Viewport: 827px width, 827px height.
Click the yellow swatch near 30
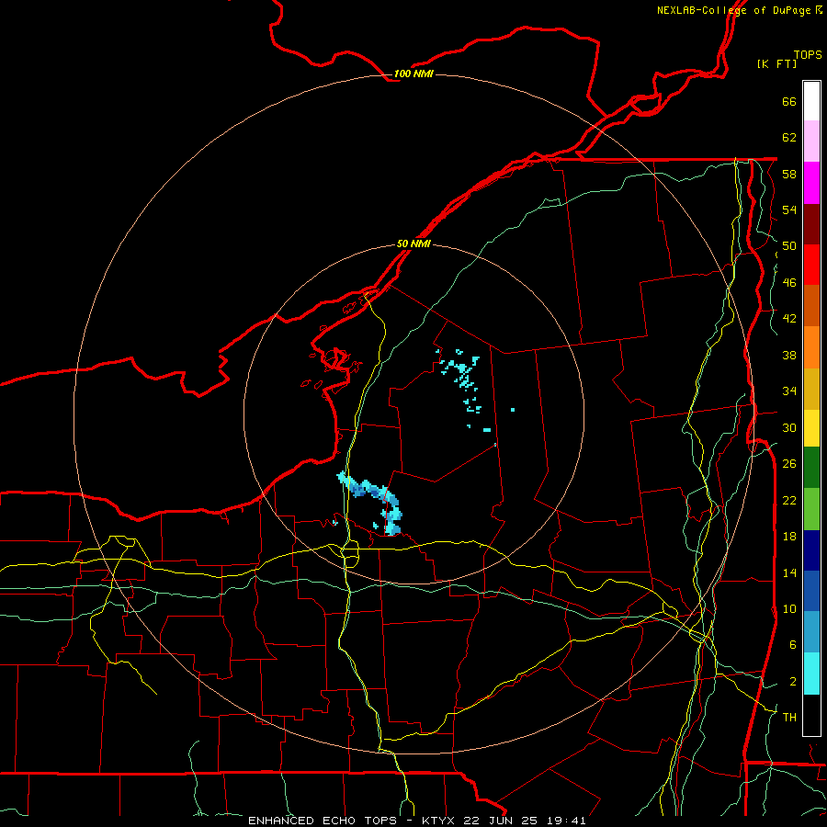[811, 428]
